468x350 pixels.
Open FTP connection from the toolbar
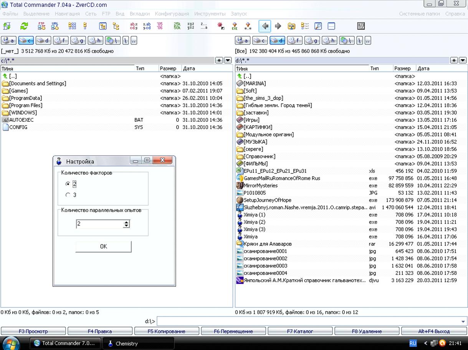pyautogui.click(x=41, y=26)
